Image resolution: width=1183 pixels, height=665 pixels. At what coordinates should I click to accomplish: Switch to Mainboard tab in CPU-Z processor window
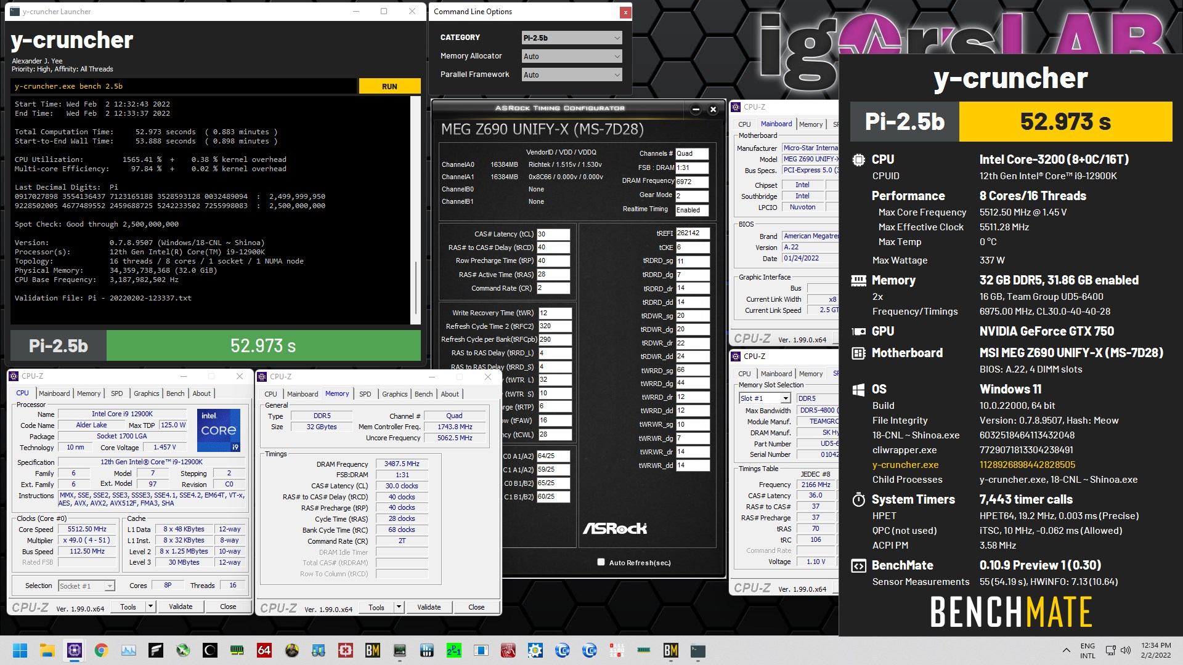(54, 393)
